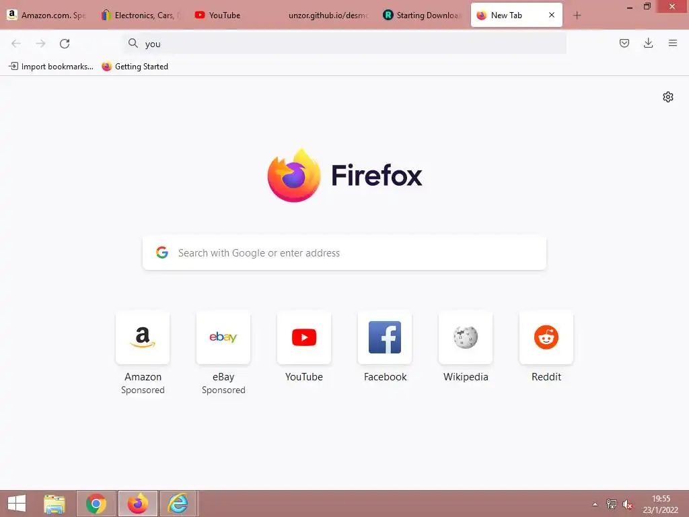Reload the current page
Image resolution: width=689 pixels, height=517 pixels.
(65, 43)
